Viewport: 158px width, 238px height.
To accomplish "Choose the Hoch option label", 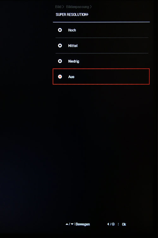I will click(x=72, y=30).
